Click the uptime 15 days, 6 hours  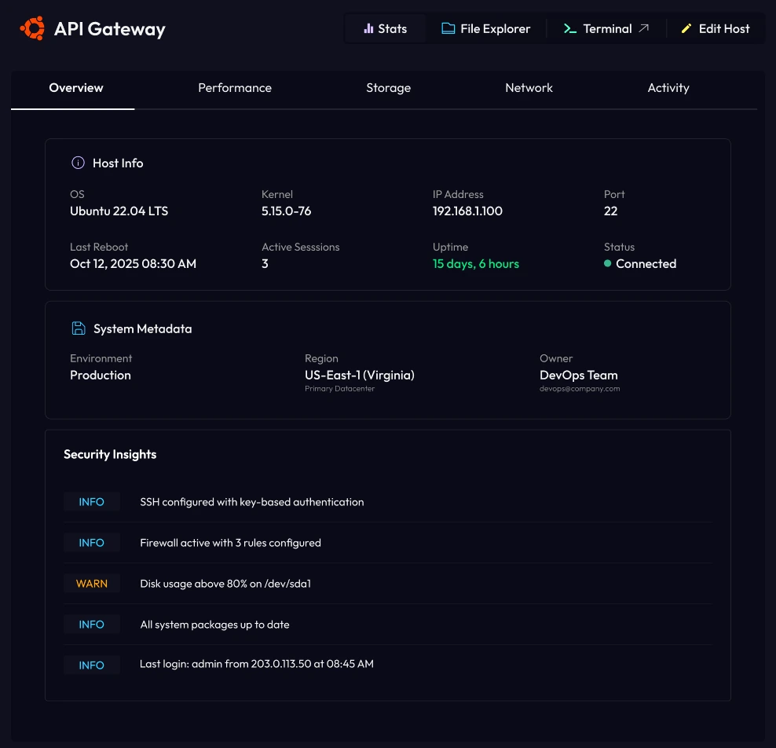pyautogui.click(x=476, y=263)
